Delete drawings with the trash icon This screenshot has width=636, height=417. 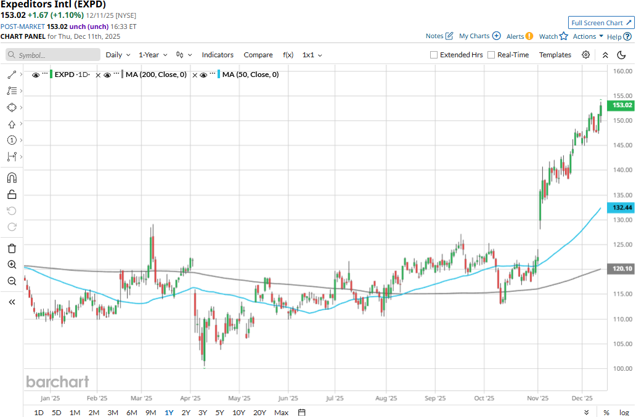click(12, 248)
